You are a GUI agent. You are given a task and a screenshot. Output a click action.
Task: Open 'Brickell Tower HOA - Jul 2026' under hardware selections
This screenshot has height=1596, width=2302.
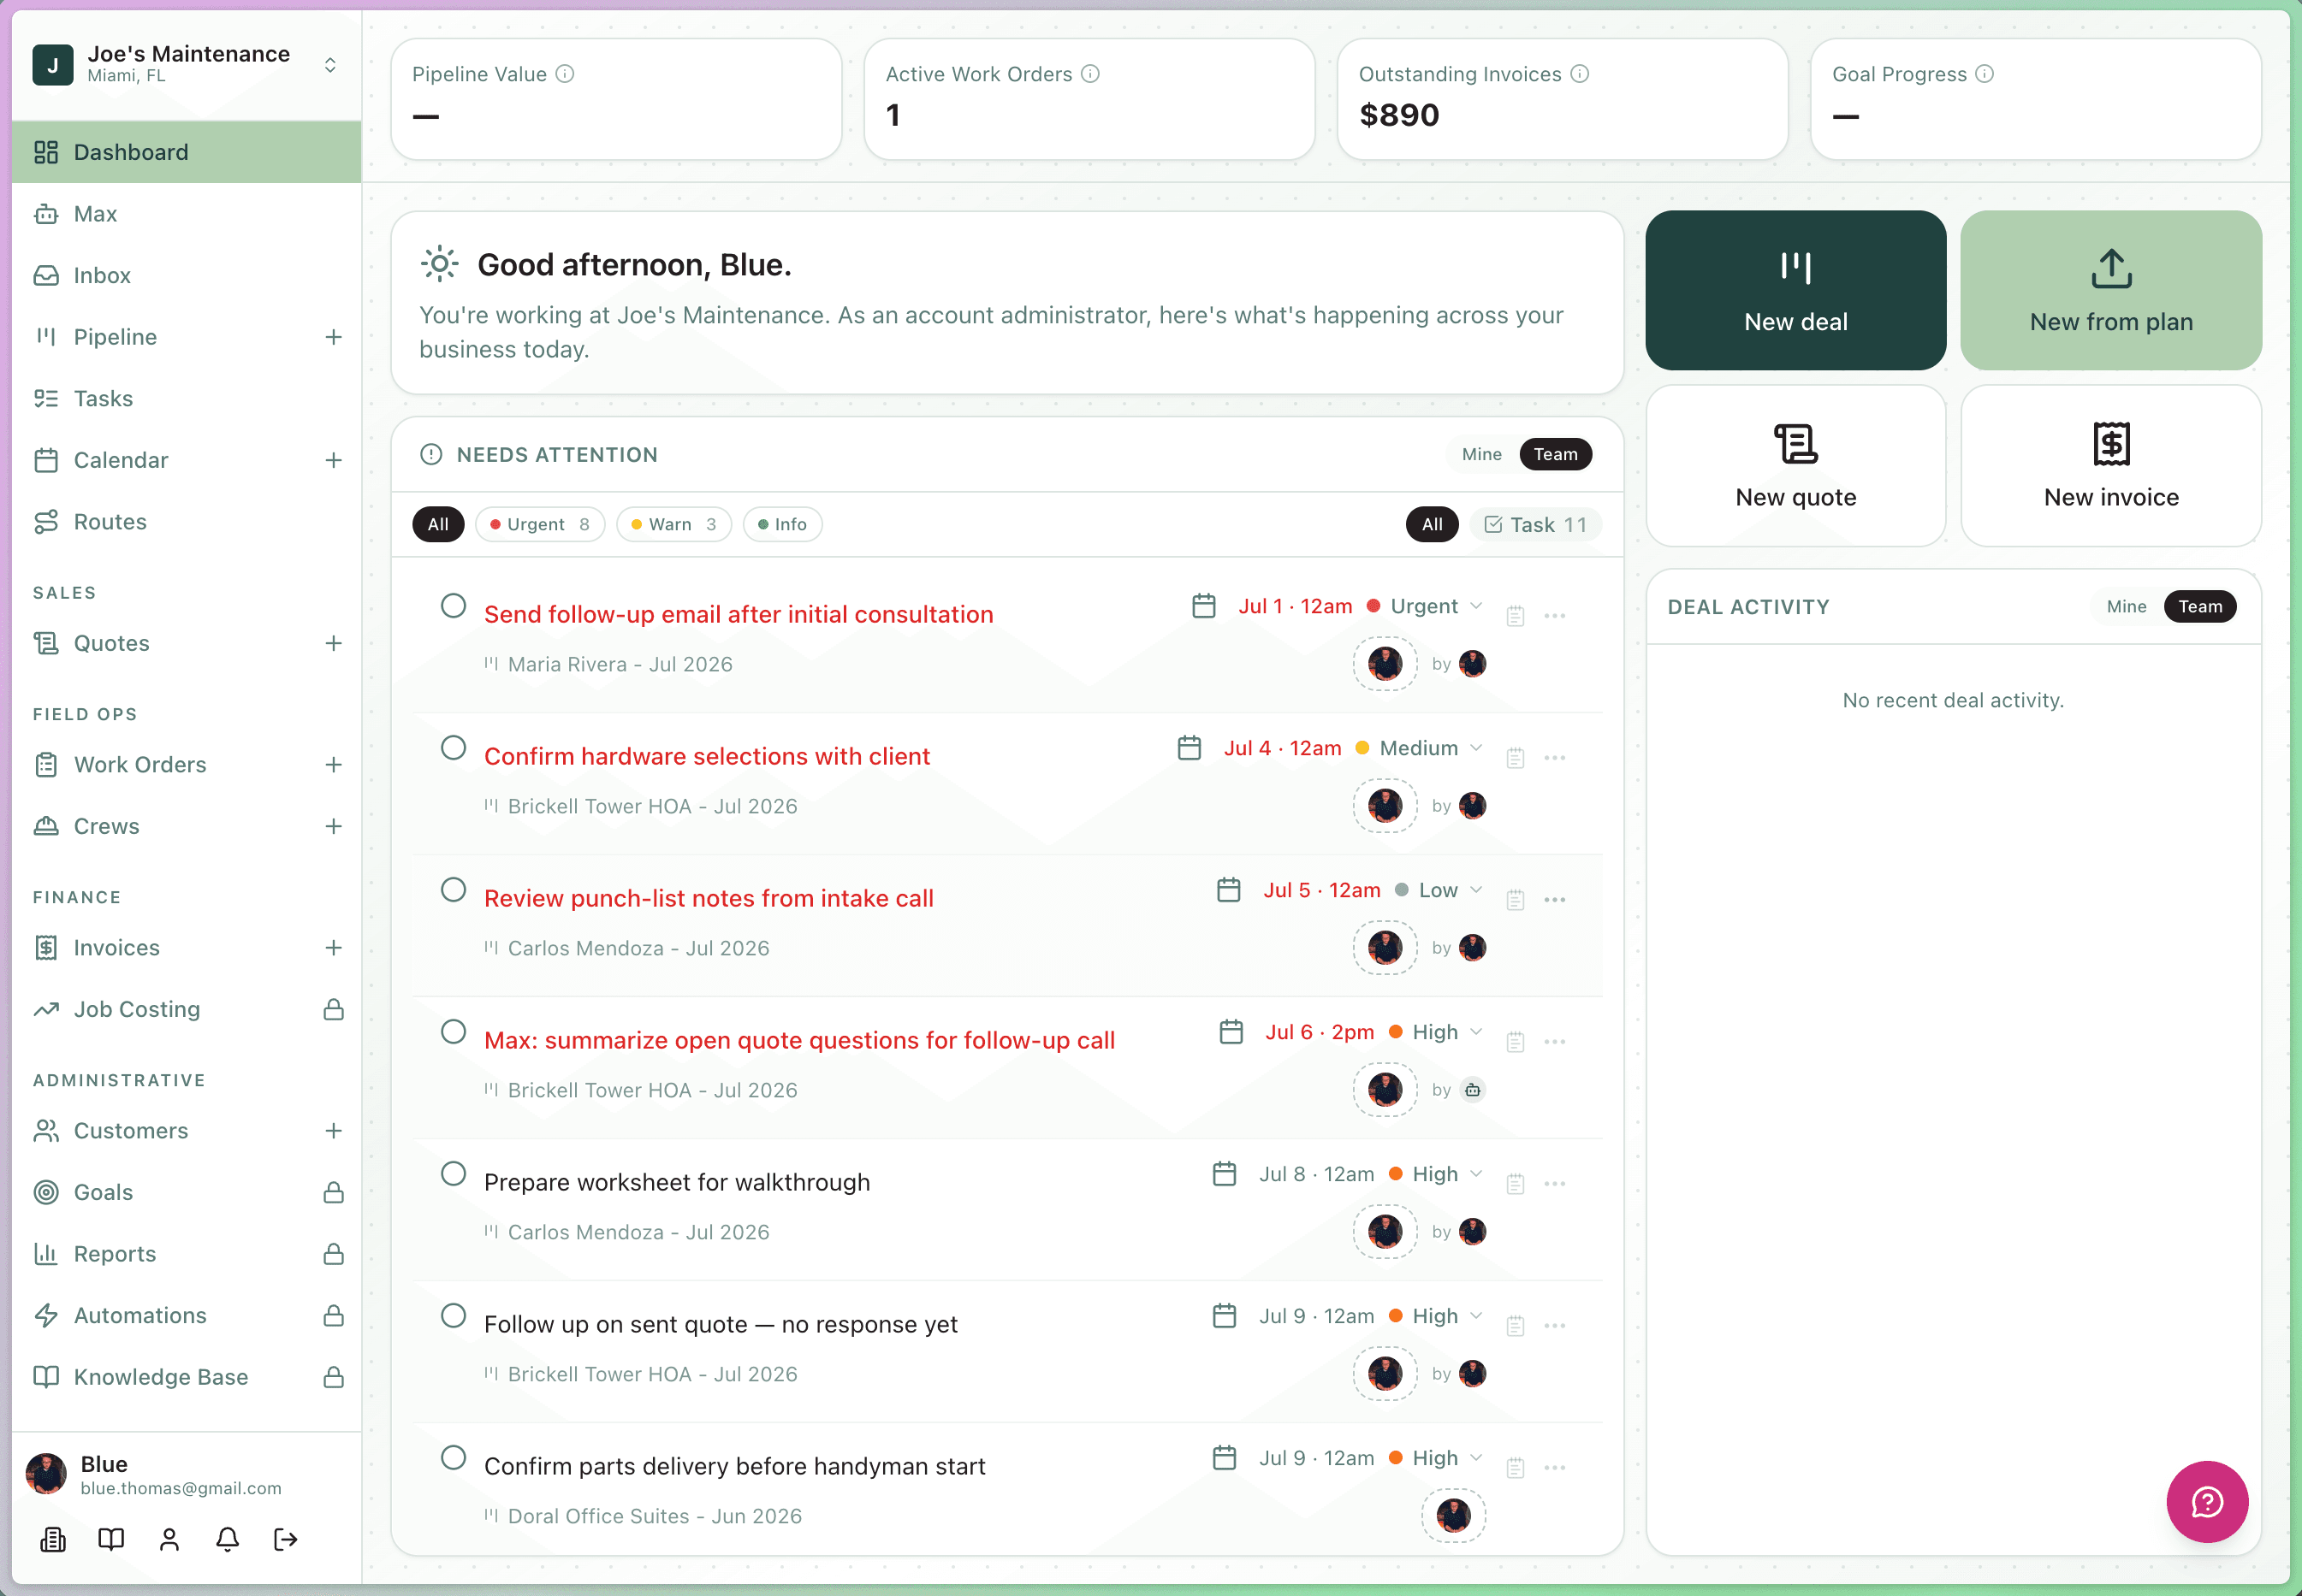point(652,806)
